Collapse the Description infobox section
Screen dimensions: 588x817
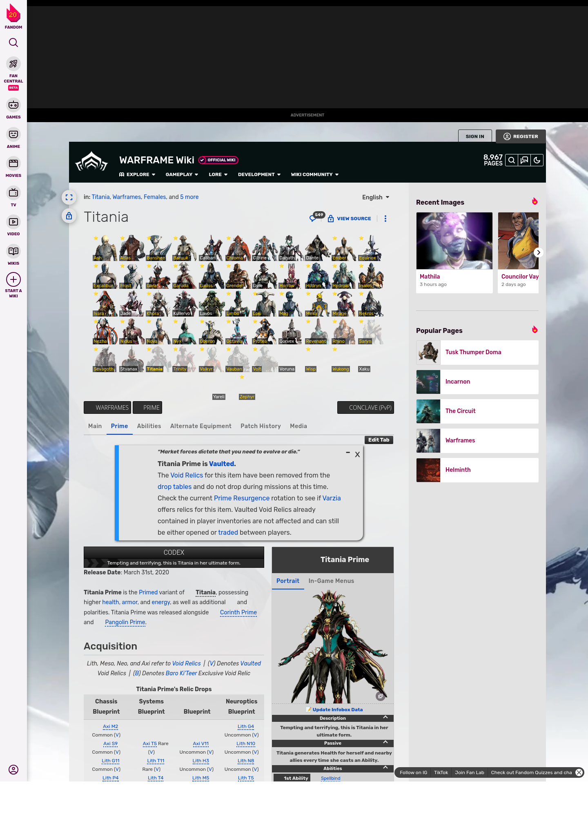pos(385,718)
